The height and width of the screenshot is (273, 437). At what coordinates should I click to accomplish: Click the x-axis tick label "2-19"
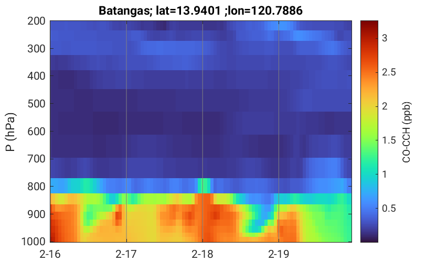click(279, 254)
